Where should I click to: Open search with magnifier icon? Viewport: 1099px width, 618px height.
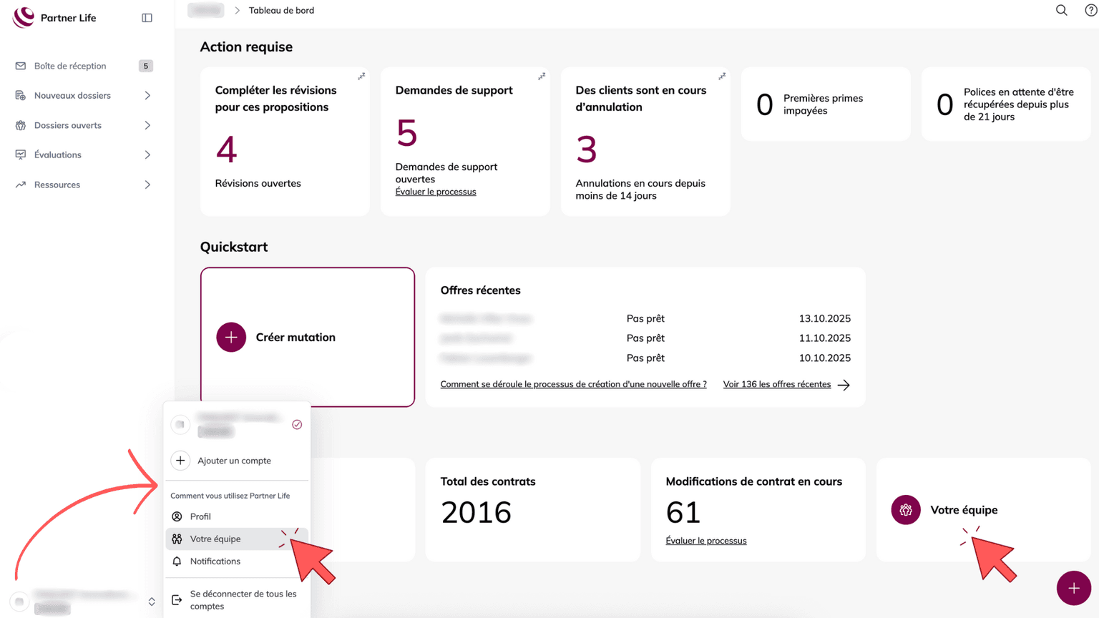point(1061,11)
